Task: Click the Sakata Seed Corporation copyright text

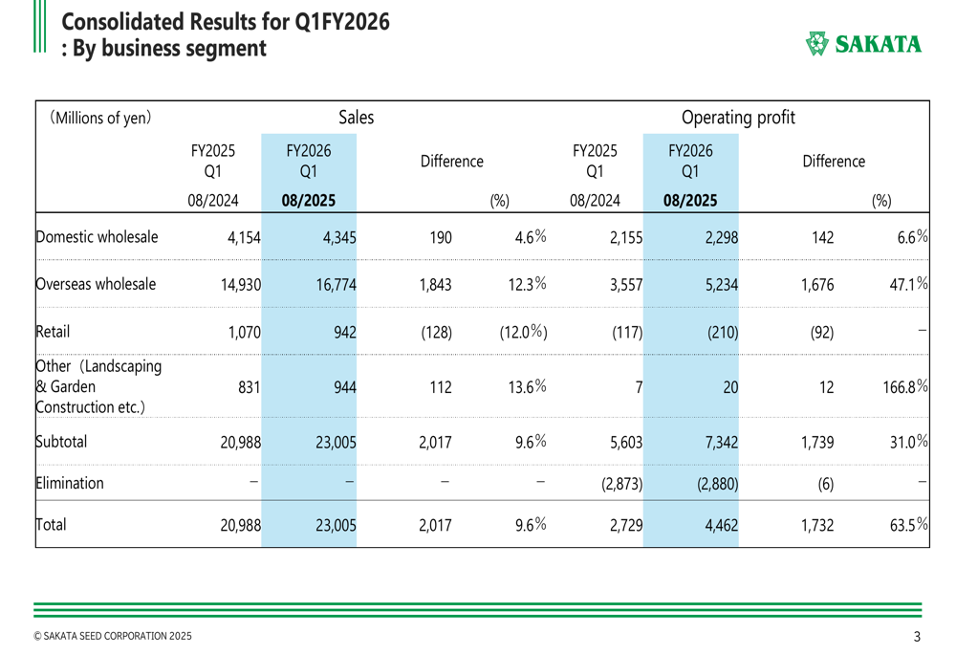Action: (x=112, y=636)
